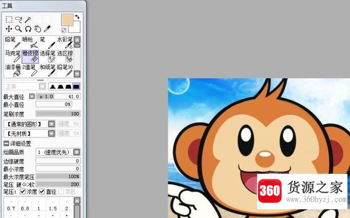Select the magic wand tool
Viewport: 350px width, 218px height.
tap(28, 19)
